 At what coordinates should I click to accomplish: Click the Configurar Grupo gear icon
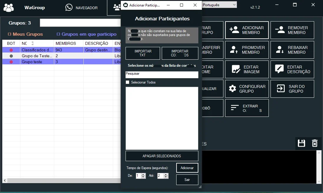pyautogui.click(x=233, y=89)
